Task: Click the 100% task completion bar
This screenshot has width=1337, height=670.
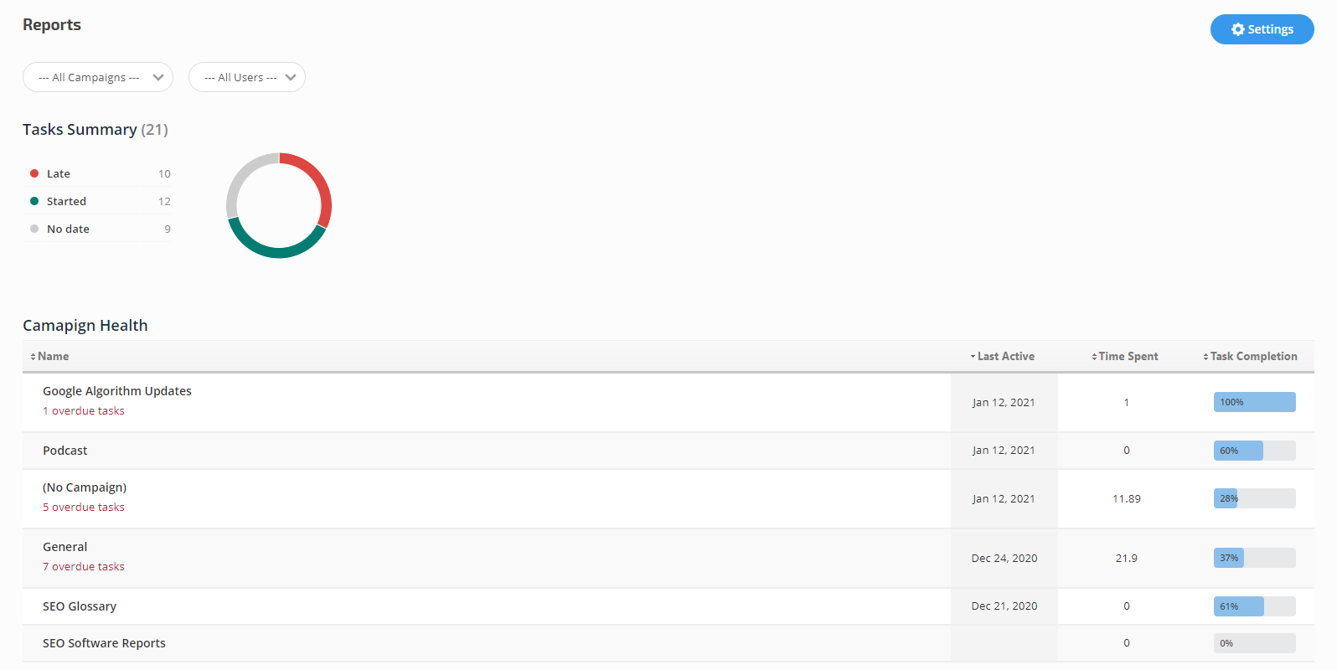Action: 1254,402
